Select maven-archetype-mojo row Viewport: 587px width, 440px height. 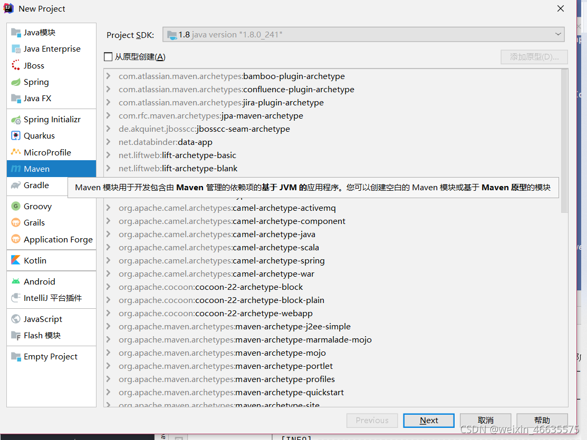tap(332, 353)
